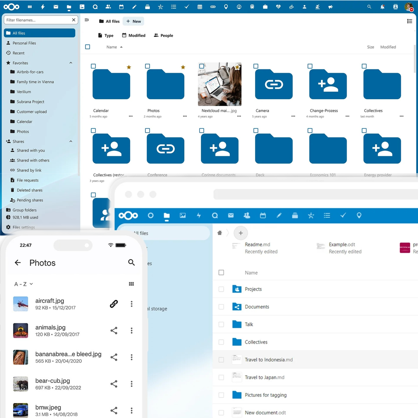Collapse the Shares section chevron

pos(71,141)
